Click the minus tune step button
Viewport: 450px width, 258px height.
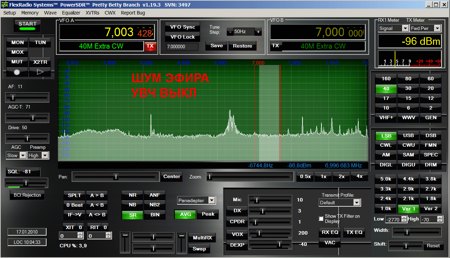(x=230, y=32)
